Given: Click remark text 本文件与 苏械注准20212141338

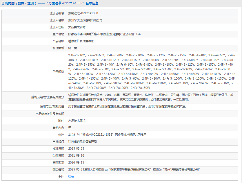Looking at the screenshot, I should pyautogui.click(x=107, y=135).
